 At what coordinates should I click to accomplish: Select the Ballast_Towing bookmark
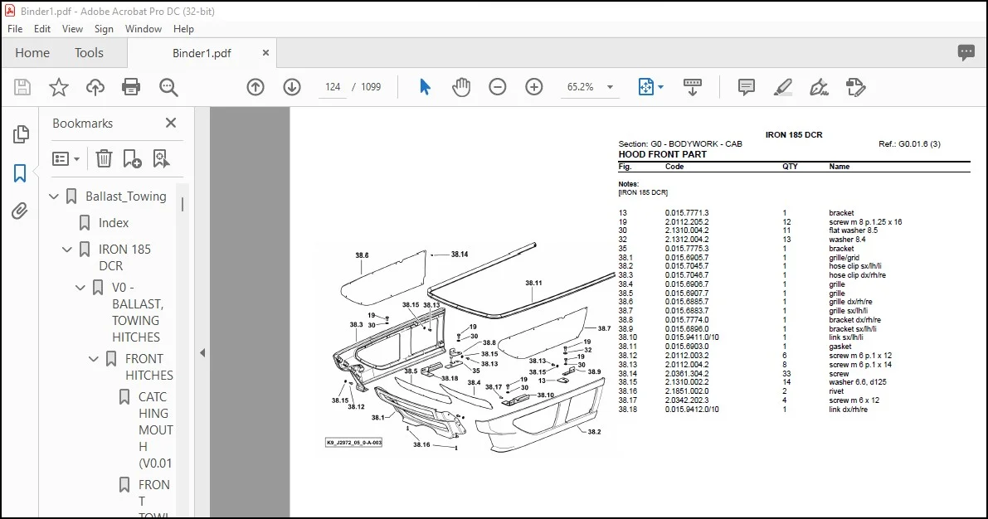(x=126, y=196)
